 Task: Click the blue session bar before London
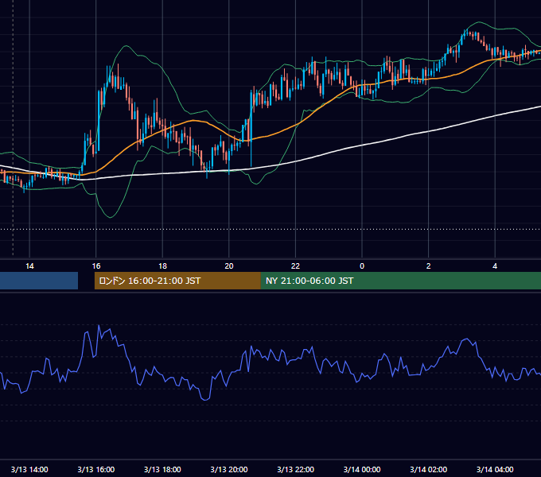click(39, 281)
